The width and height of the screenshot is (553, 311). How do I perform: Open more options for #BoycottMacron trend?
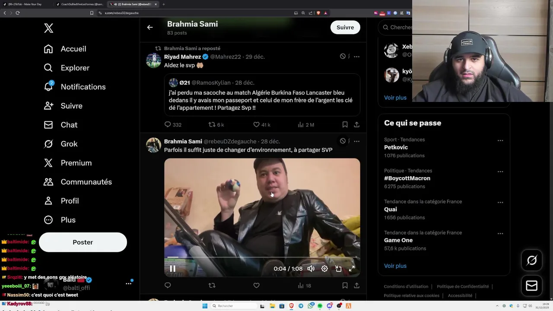coord(500,171)
